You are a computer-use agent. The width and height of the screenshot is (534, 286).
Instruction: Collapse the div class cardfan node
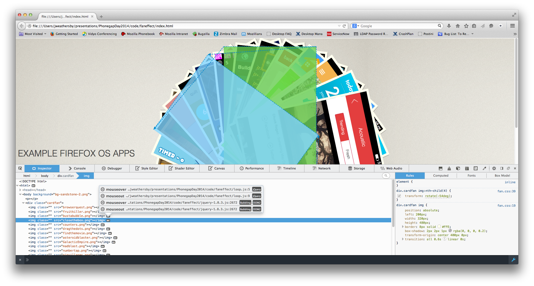pyautogui.click(x=23, y=203)
